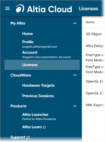The image size is (105, 142).
Task: Click Angela's Documentation Account subtitle
Action: pos(46,57)
